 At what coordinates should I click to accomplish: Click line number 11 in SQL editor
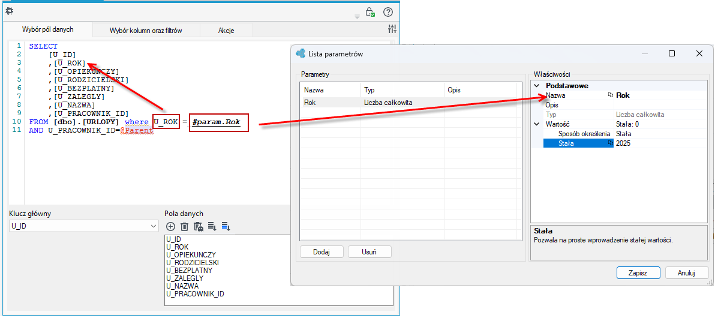tap(18, 130)
